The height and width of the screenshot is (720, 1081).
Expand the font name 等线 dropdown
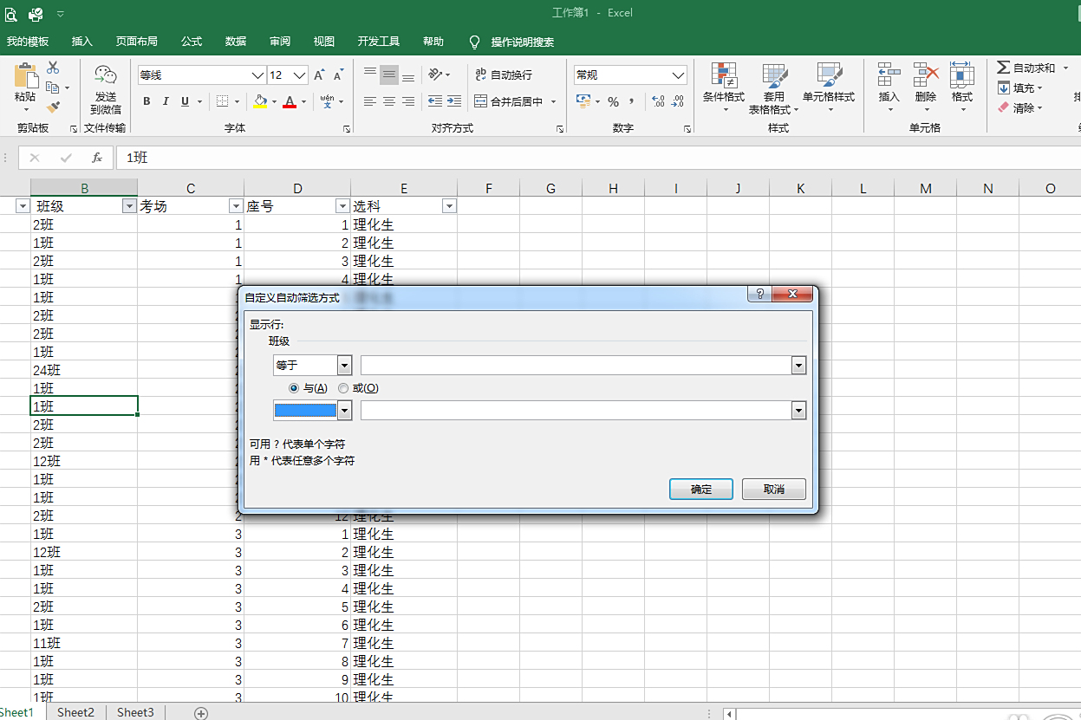pyautogui.click(x=257, y=75)
